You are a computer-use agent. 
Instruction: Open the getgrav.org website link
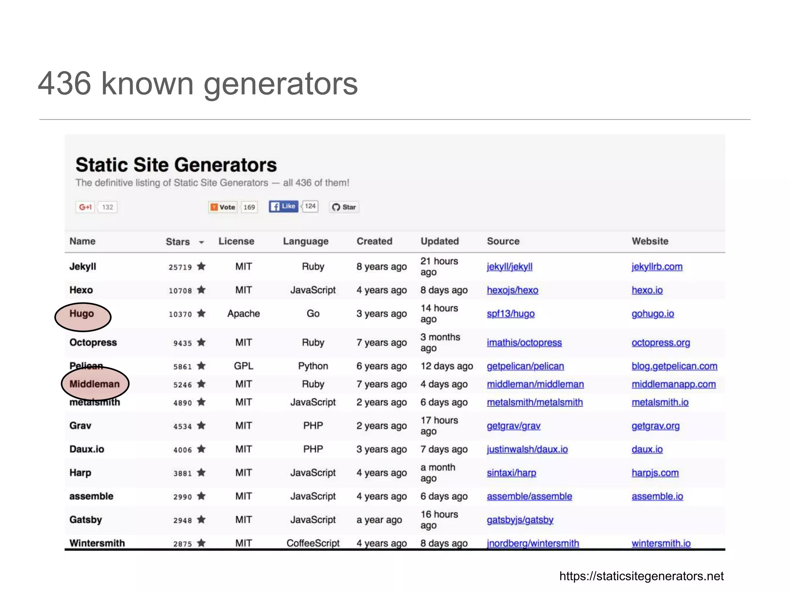656,426
